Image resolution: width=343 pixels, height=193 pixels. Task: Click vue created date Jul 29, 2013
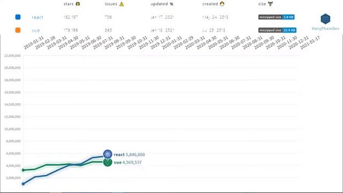coord(214,30)
